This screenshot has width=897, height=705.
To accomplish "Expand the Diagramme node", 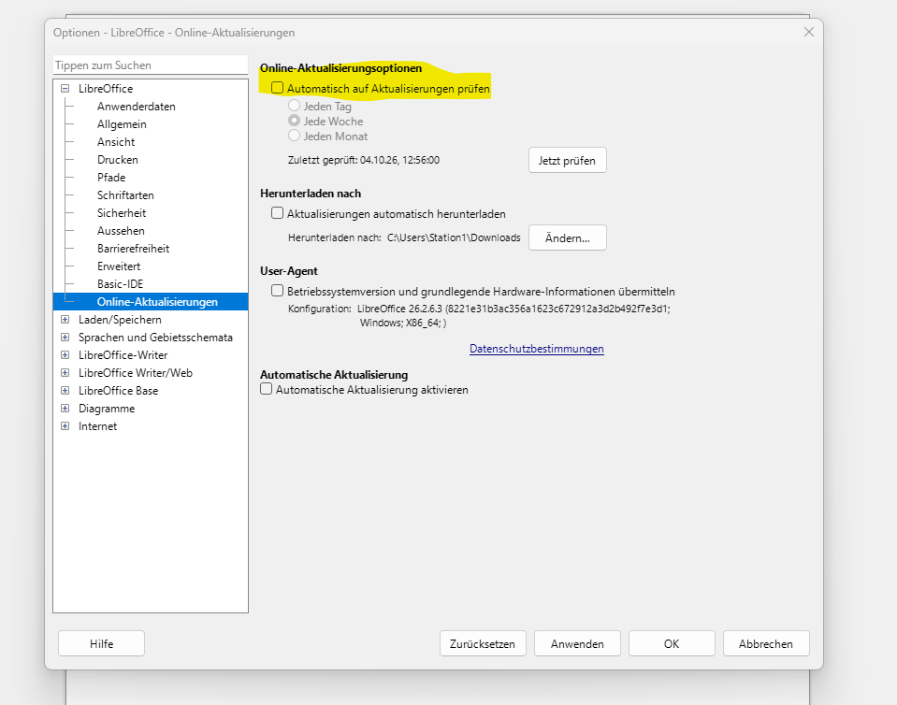I will (65, 409).
